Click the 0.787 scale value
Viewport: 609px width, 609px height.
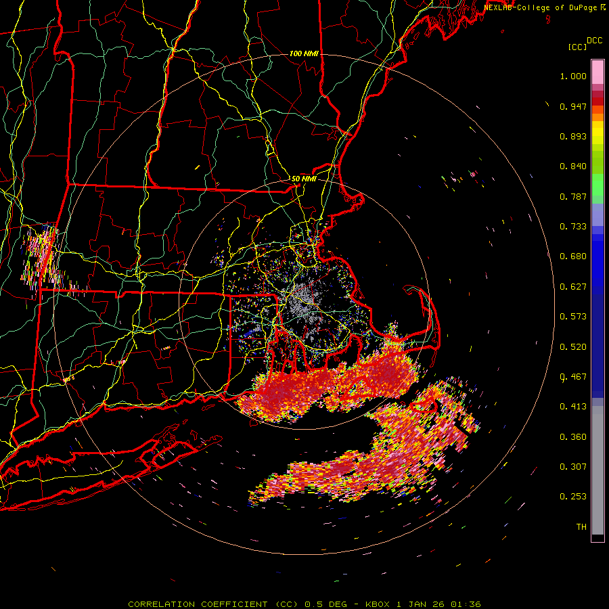[573, 196]
